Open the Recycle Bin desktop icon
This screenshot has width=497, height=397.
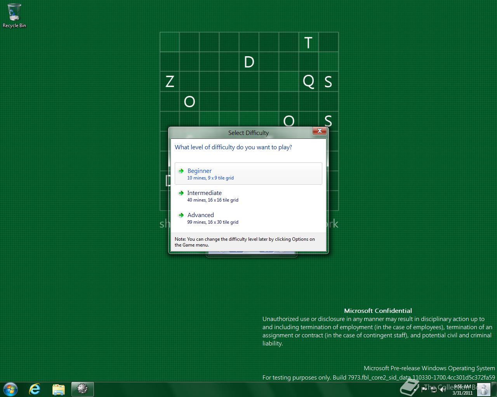pos(14,16)
